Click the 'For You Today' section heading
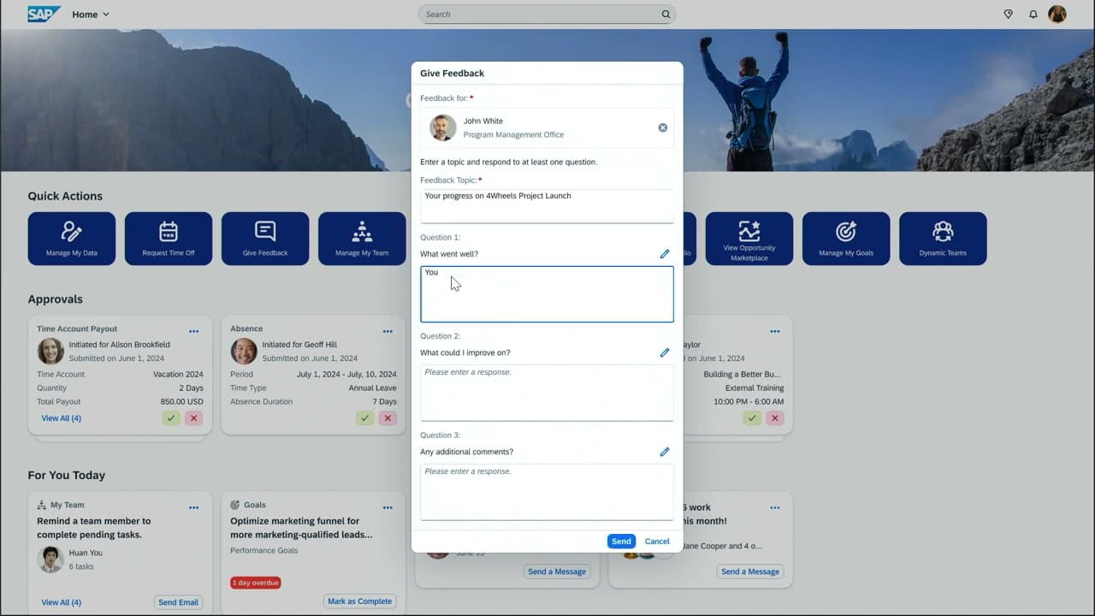This screenshot has height=616, width=1095. 67,475
